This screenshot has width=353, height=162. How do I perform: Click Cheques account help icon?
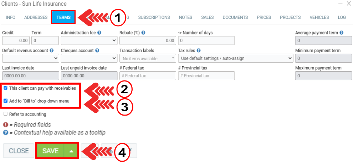click(97, 51)
